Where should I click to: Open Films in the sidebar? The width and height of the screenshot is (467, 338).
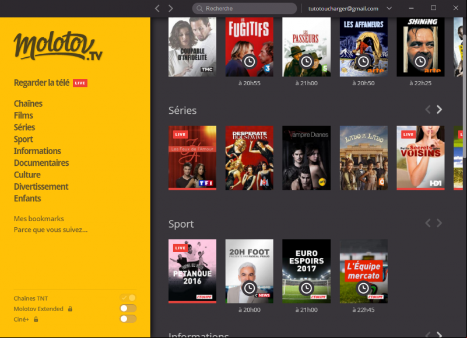click(23, 116)
